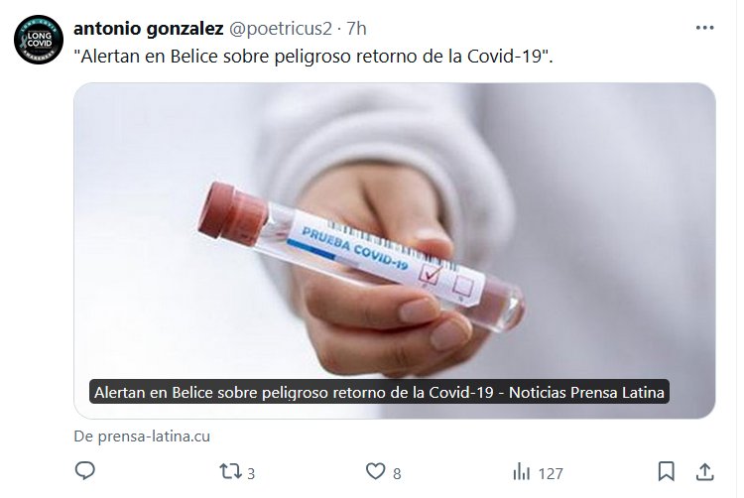Click the 127 views count
Viewport: 744px width, 498px height.
coord(551,473)
